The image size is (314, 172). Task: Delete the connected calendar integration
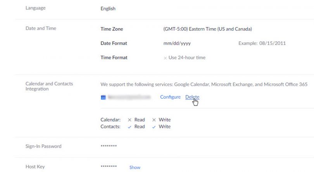pos(192,97)
